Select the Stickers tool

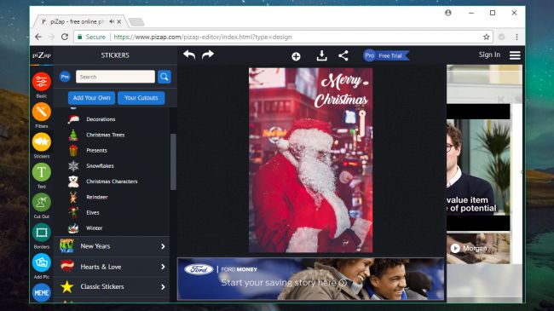click(42, 142)
